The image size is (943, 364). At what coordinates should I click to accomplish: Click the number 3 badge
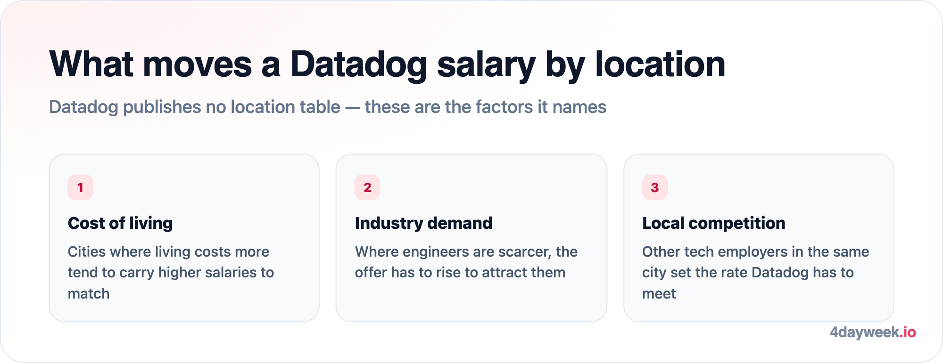[x=655, y=187]
